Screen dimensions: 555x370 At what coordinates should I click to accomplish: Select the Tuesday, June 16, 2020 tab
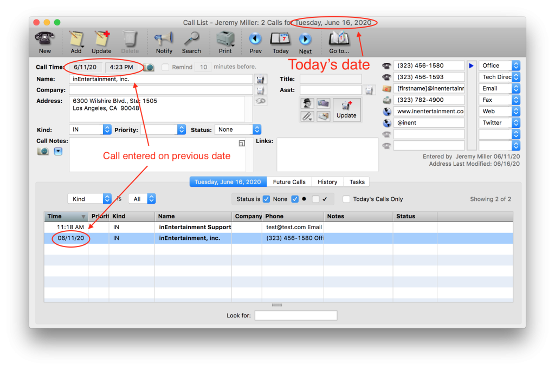coord(228,182)
